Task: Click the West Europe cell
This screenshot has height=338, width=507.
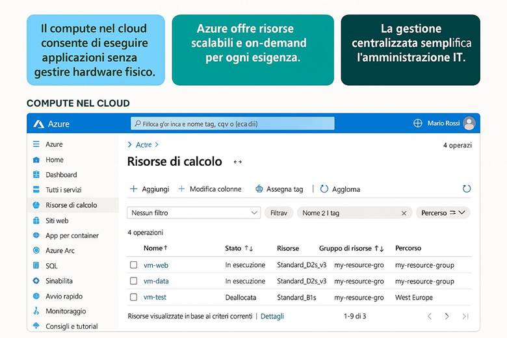Action: [414, 297]
